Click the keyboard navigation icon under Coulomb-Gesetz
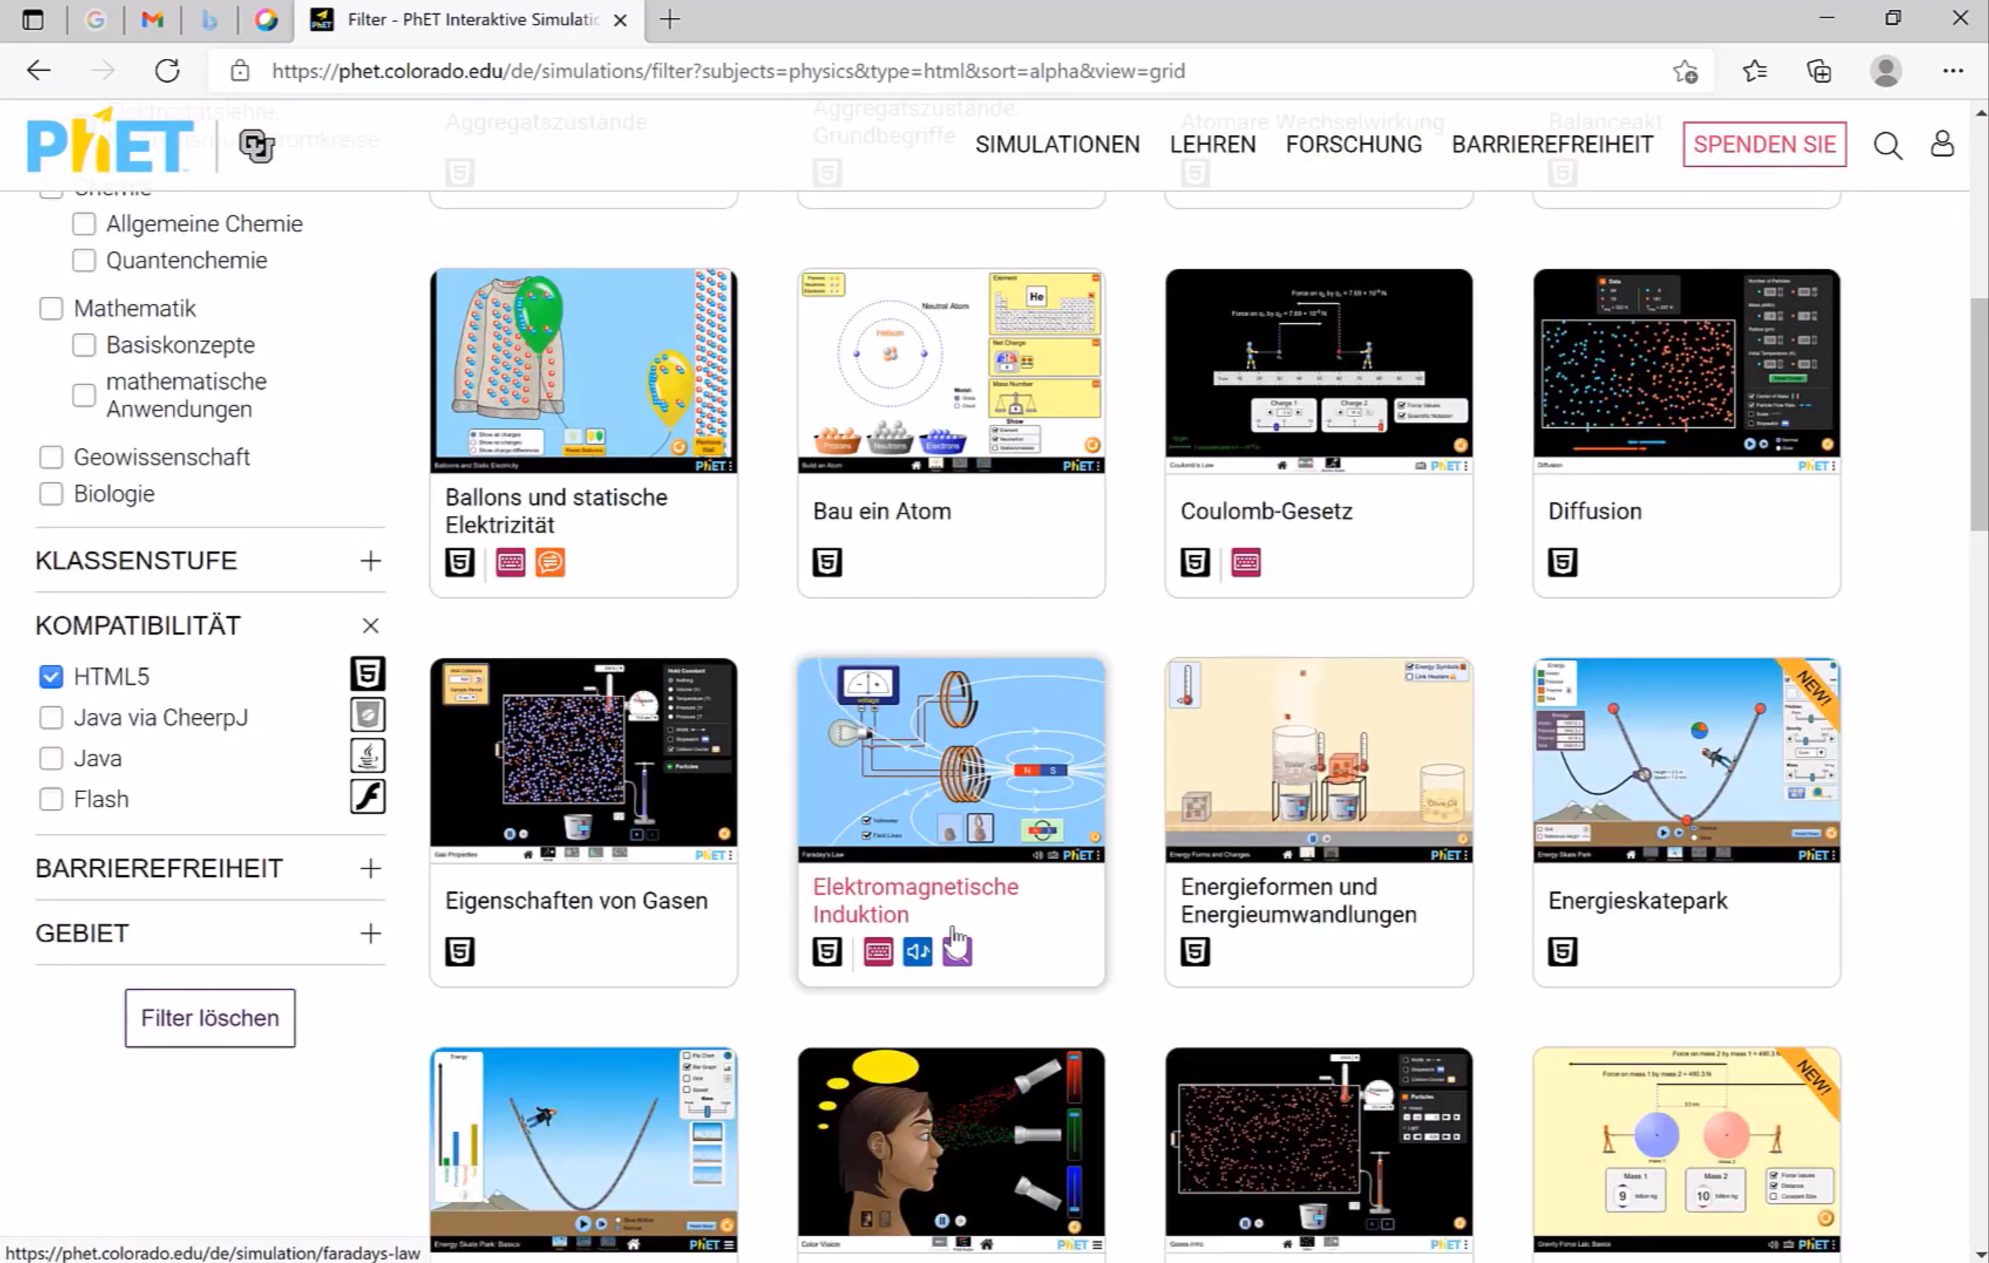 1245,563
